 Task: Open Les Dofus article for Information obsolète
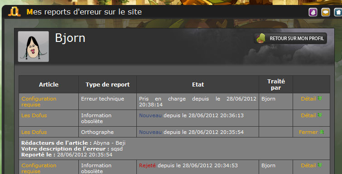[34, 115]
